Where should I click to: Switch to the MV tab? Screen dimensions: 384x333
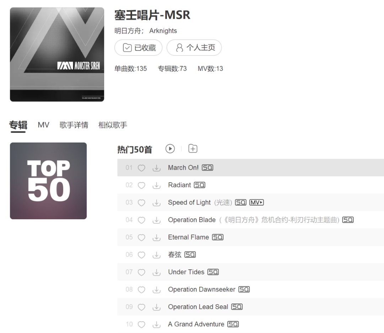[x=43, y=125]
